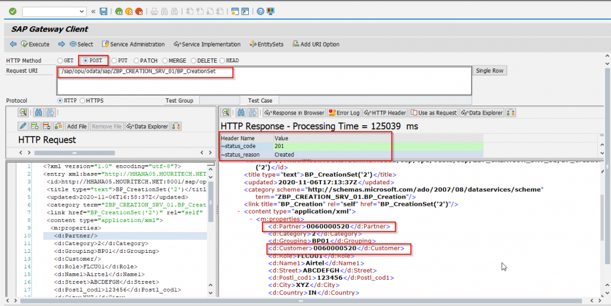Screen dimensions: 611x306
Task: Open Customize Local Layout monitor icon
Action: tap(270, 12)
